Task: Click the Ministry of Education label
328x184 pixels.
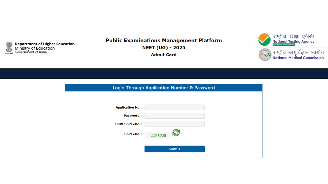Action: [x=34, y=48]
